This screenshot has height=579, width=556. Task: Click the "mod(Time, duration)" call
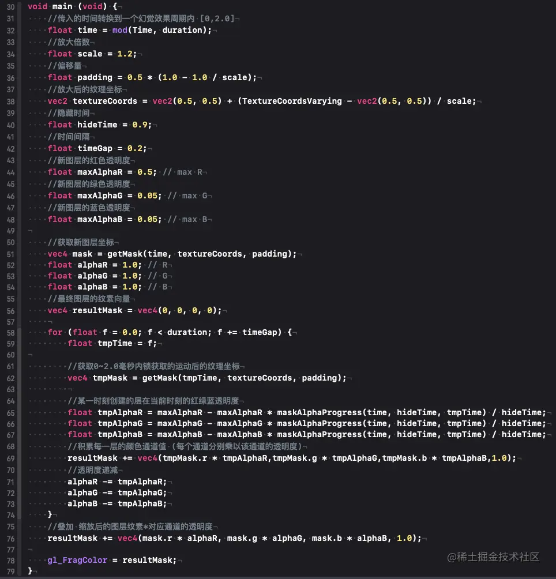click(x=160, y=30)
